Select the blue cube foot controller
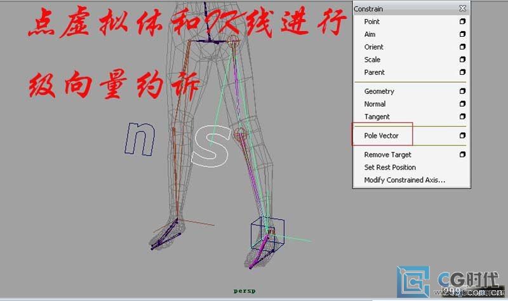Image resolution: width=508 pixels, height=301 pixels. point(267,233)
